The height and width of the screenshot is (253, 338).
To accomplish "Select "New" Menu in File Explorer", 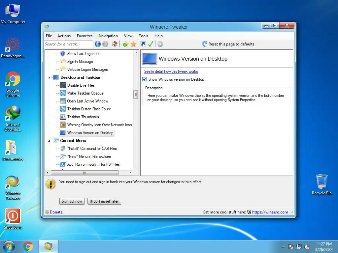I will pyautogui.click(x=89, y=156).
